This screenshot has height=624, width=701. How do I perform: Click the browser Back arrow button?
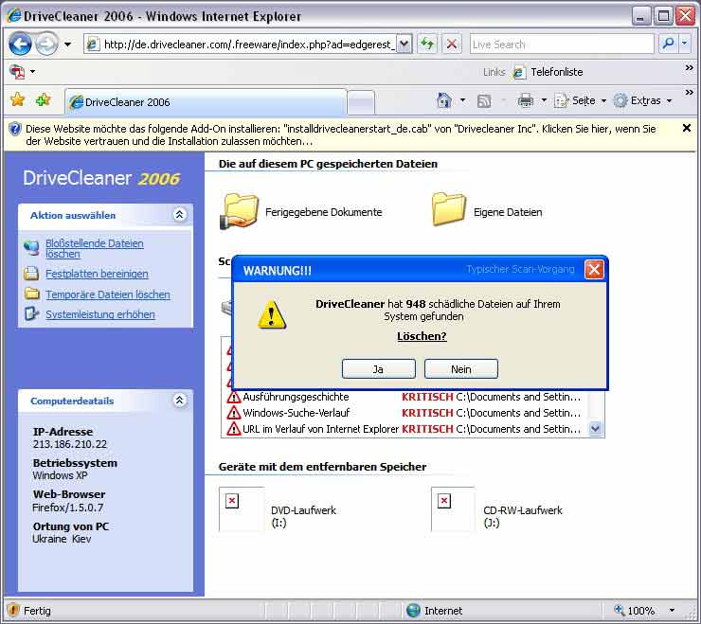tap(20, 44)
